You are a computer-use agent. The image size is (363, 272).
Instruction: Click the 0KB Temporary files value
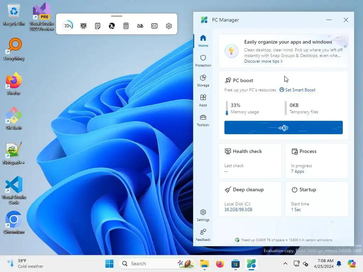tap(294, 105)
